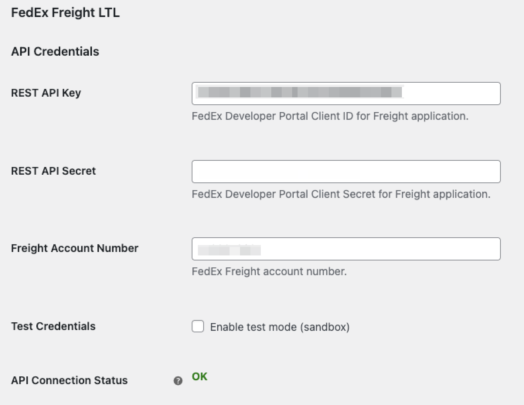Click the FedEx Freight account number helper text

[269, 271]
